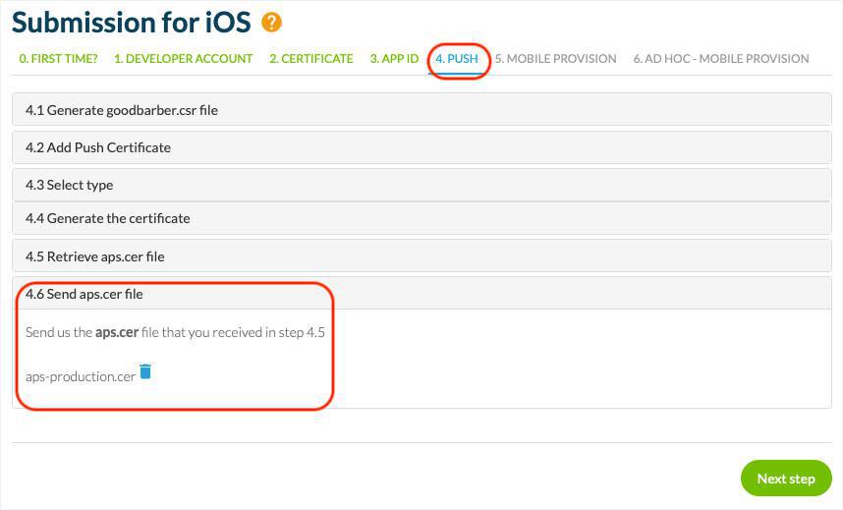
Task: Switch to 6. Ad Hoc - Mobile Provision tab
Action: click(720, 59)
